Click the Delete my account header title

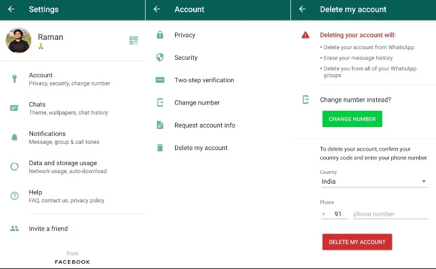point(353,9)
